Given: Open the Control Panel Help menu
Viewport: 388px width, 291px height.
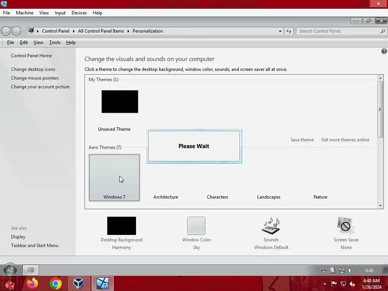Looking at the screenshot, I should pos(71,42).
